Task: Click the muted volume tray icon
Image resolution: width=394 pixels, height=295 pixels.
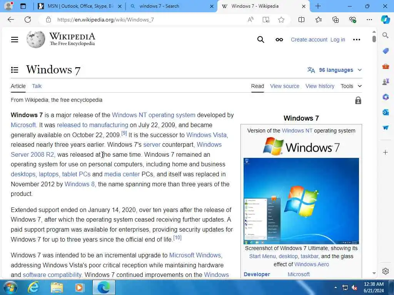Action: coord(354,287)
